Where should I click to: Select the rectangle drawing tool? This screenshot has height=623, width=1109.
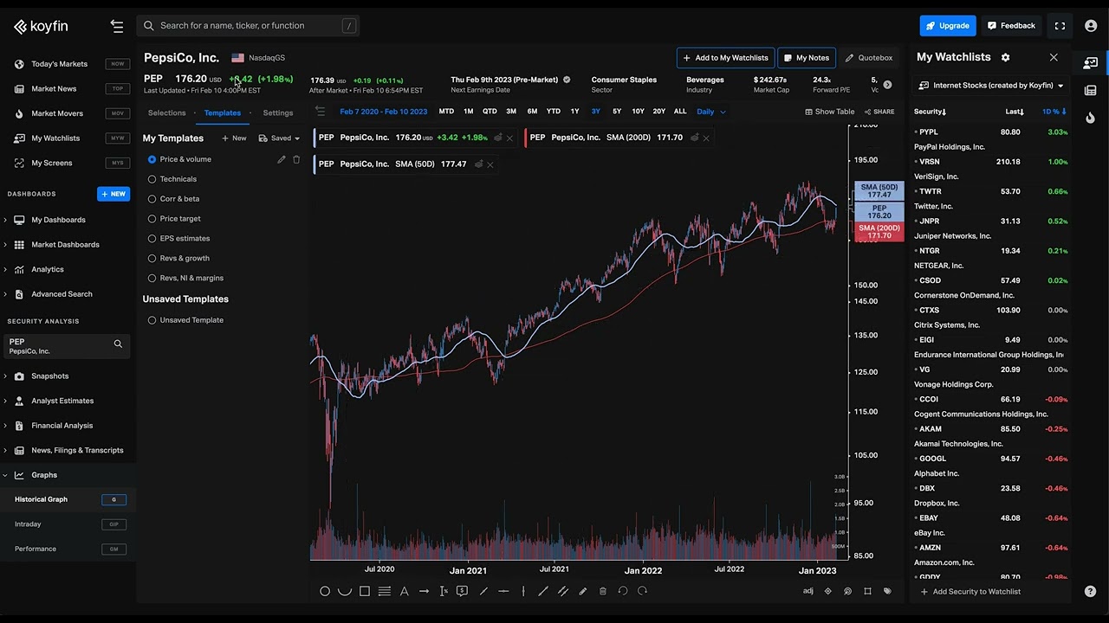tap(365, 591)
